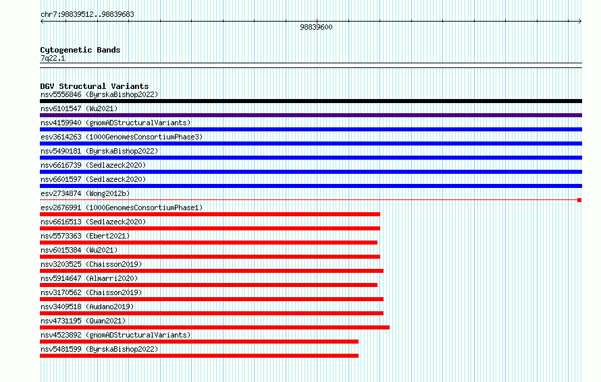Click the nsv5490181 (ByrskaBishop2022) label

click(99, 151)
